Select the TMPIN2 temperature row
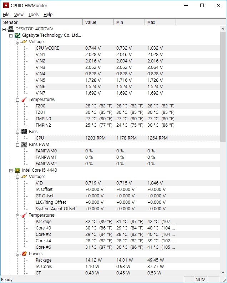Screen dimensions: 227x283 coord(127,125)
